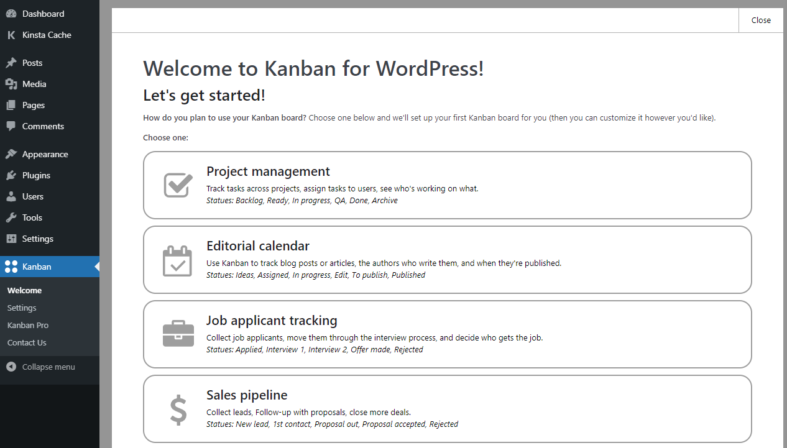Click the Editorial calendar icon
The height and width of the screenshot is (448, 787).
(178, 261)
